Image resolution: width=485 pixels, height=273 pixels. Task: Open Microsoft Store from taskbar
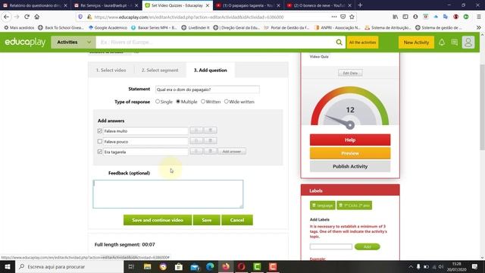point(179,266)
